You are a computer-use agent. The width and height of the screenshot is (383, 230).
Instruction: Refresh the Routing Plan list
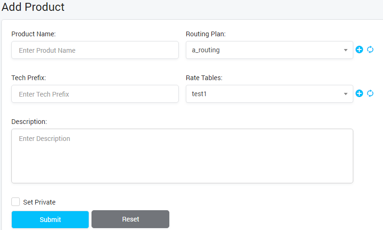coord(370,49)
